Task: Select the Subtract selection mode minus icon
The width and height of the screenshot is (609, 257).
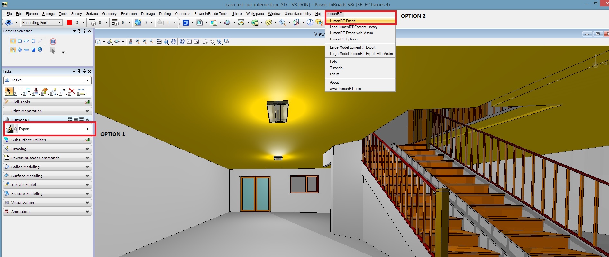Action: point(26,50)
